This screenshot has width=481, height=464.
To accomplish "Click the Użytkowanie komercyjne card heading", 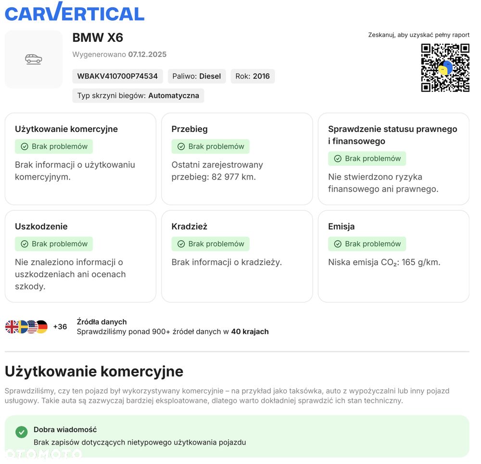I will [66, 129].
